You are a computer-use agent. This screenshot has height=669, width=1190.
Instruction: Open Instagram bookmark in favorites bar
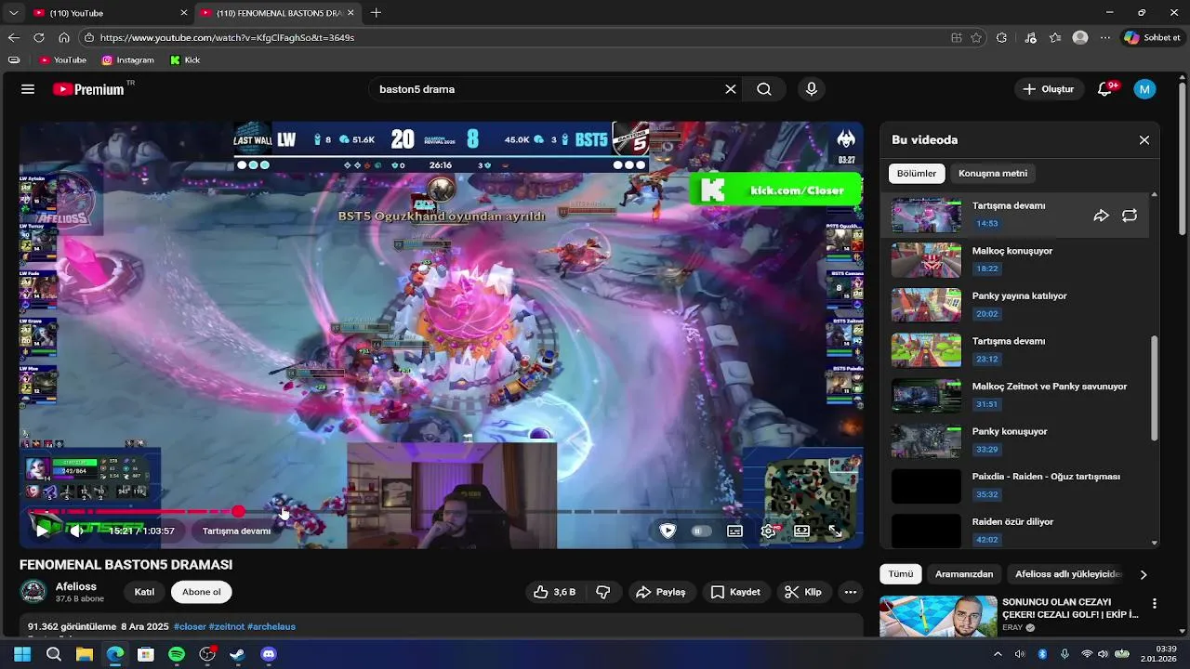(127, 60)
